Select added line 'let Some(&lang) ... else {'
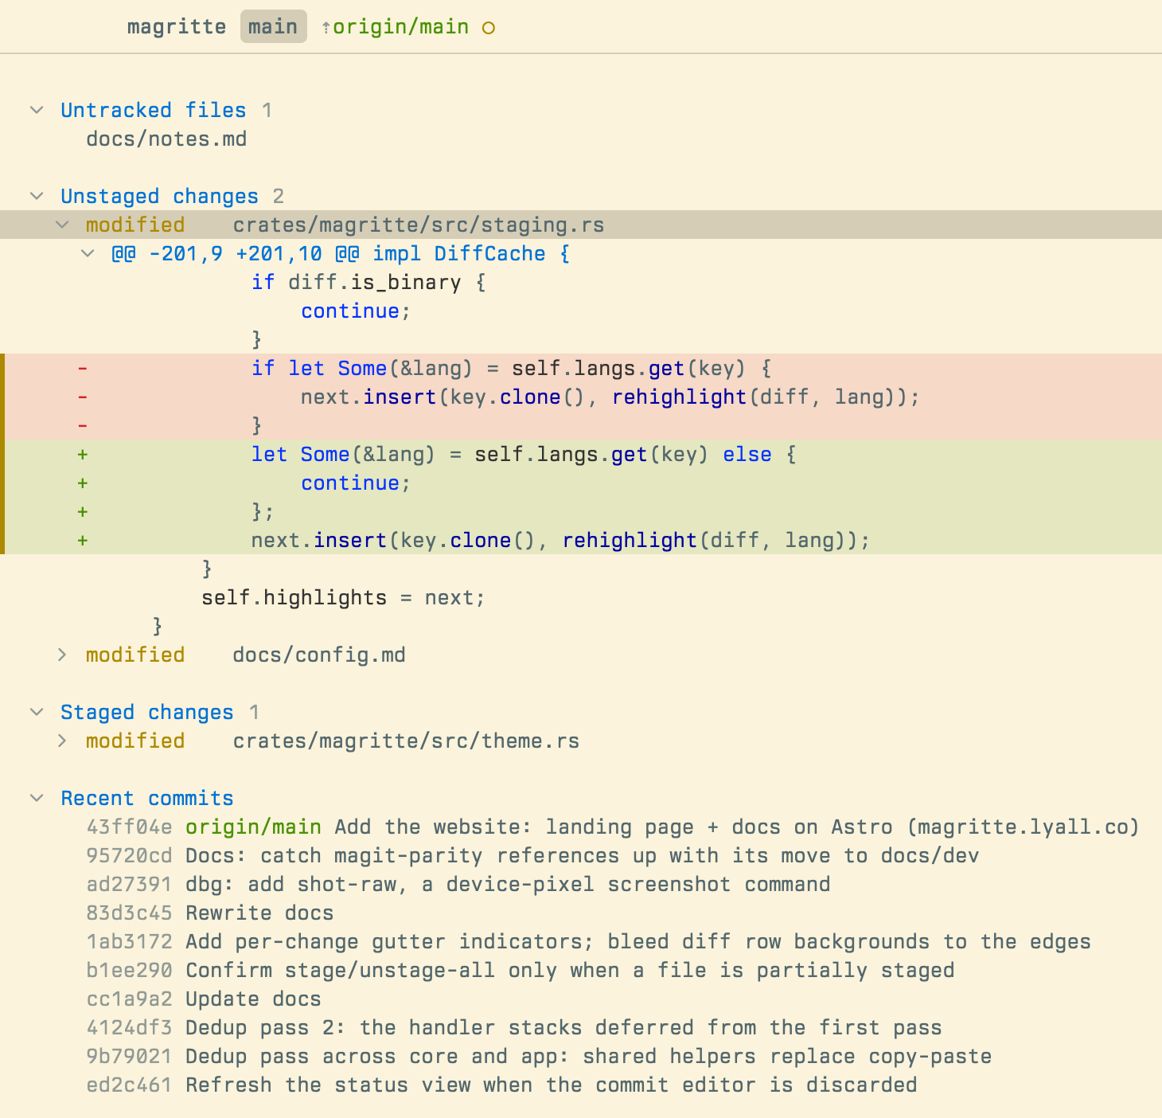The height and width of the screenshot is (1118, 1162). [581, 454]
